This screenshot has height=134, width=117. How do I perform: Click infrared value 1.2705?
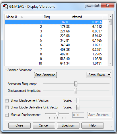point(97,54)
